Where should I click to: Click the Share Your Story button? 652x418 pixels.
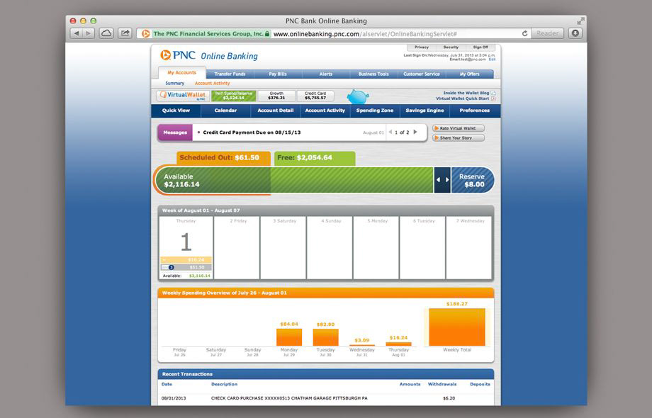pos(459,138)
